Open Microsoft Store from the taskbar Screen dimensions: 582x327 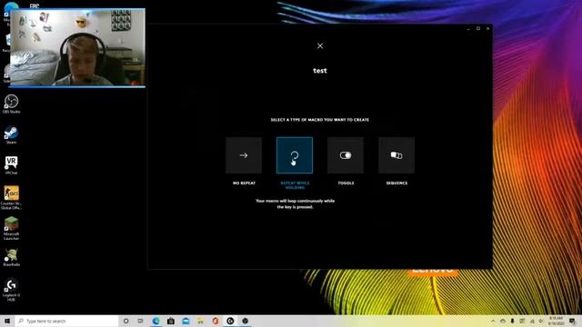pos(171,321)
